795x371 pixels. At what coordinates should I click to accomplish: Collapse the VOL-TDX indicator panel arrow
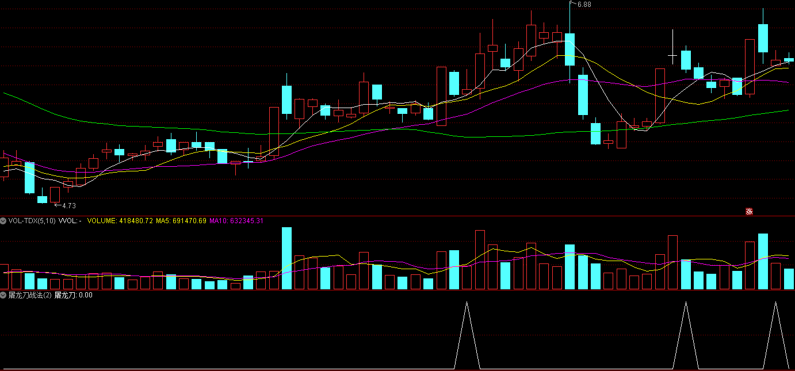3,220
